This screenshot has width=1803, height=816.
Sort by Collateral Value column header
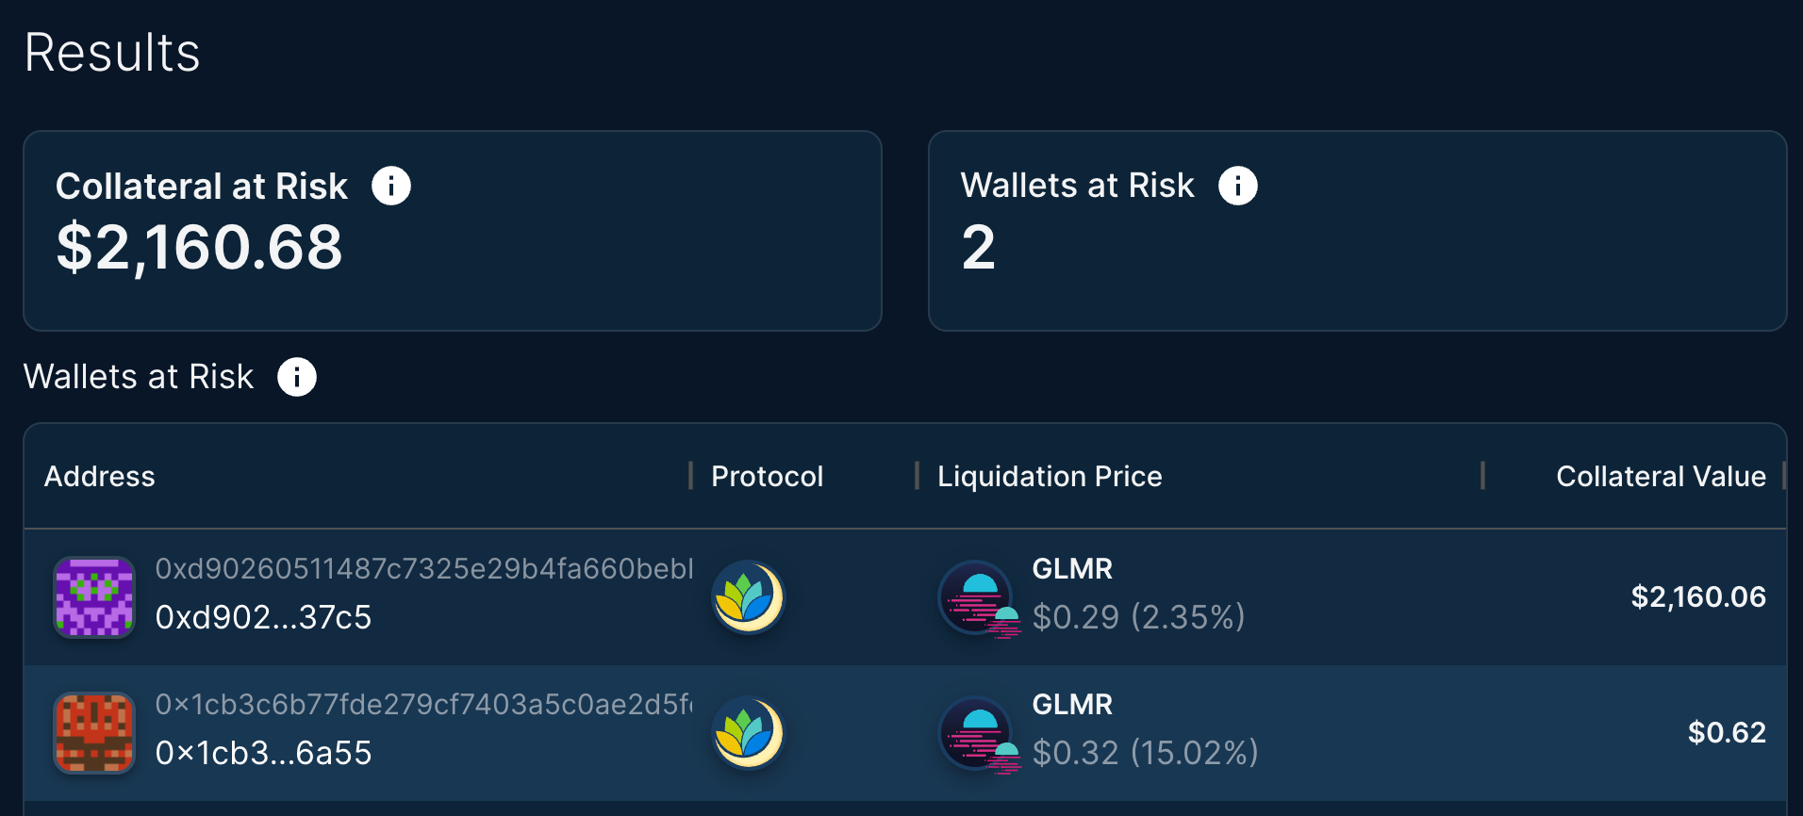(1662, 476)
